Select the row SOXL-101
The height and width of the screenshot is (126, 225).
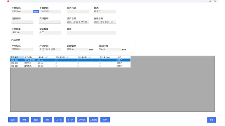click(70, 60)
